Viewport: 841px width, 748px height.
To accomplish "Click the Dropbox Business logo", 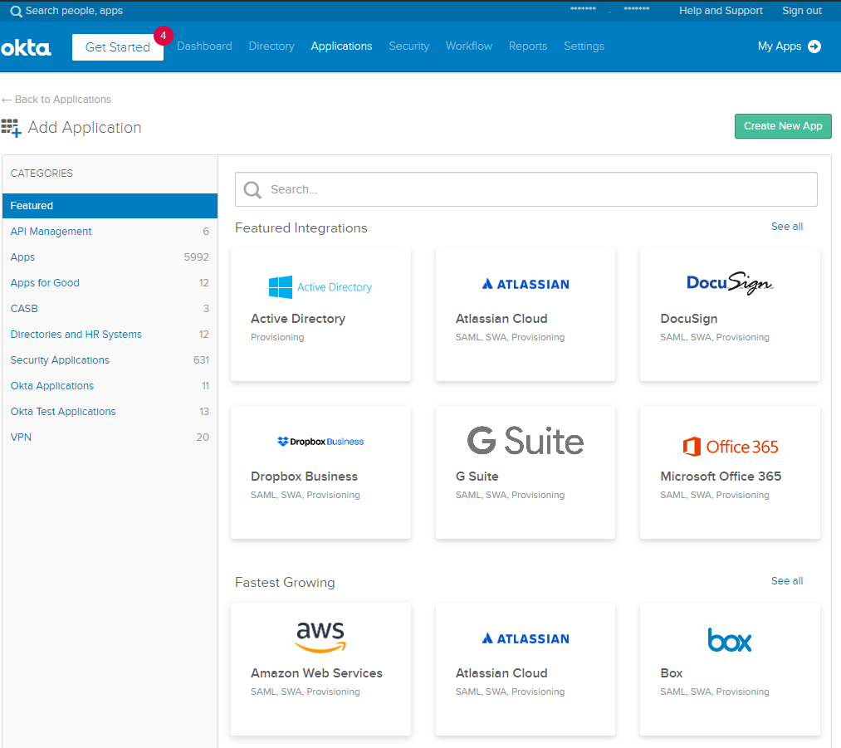I will pyautogui.click(x=320, y=442).
